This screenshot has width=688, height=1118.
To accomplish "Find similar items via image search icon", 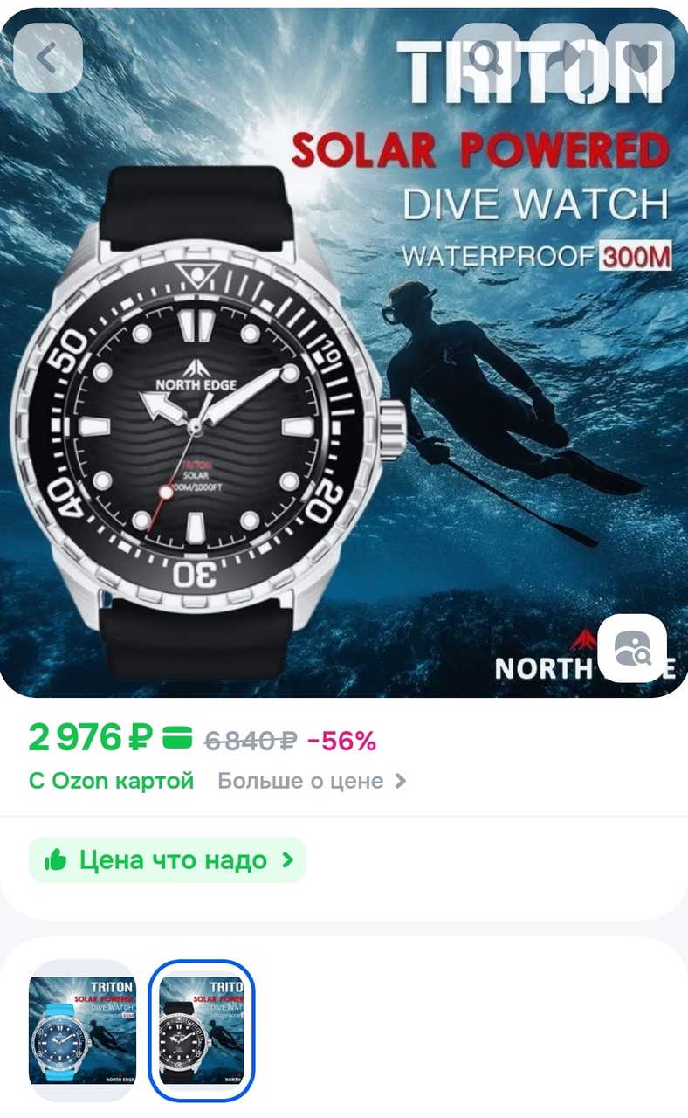I will point(632,649).
